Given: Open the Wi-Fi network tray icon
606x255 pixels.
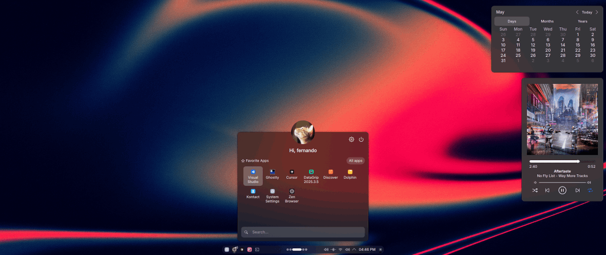Looking at the screenshot, I should click(x=340, y=249).
